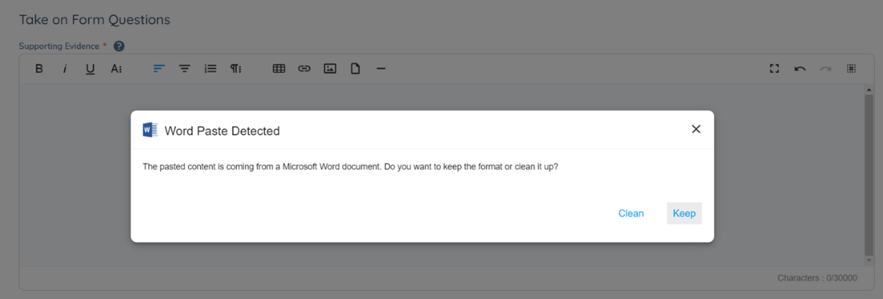Click the 'Take on Form Questions' heading
The image size is (883, 299).
point(95,20)
